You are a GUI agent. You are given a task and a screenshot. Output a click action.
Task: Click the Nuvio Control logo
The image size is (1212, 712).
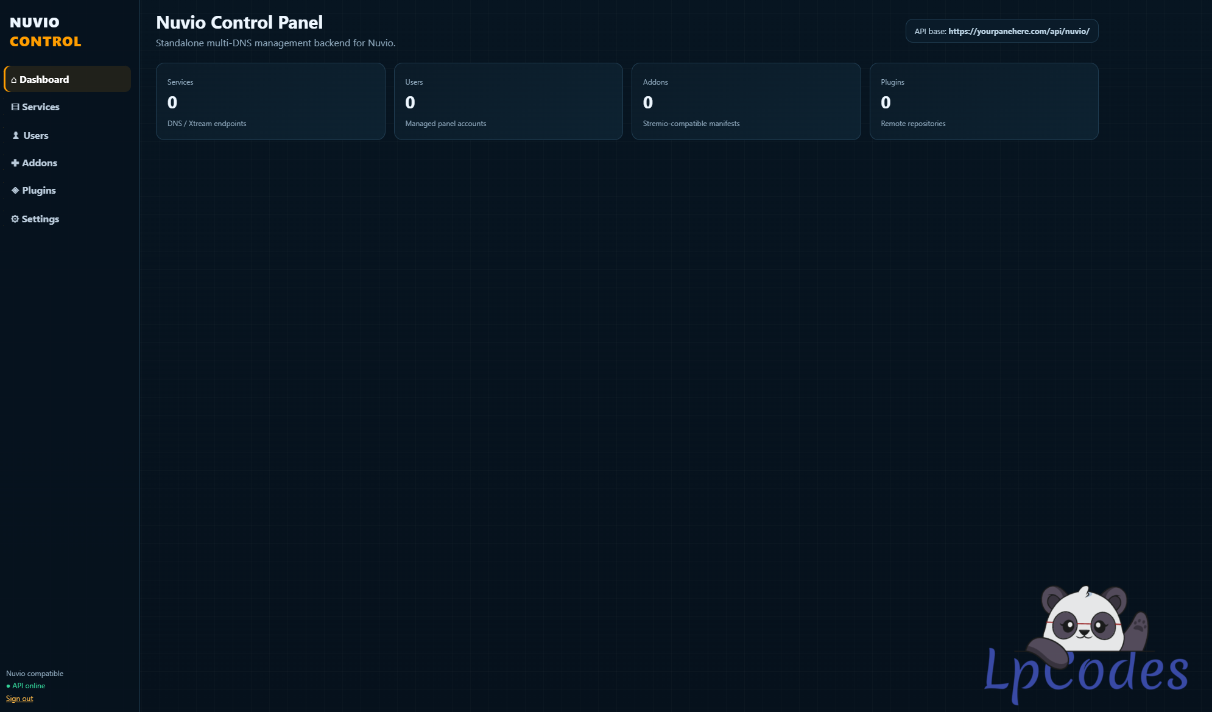(x=46, y=32)
